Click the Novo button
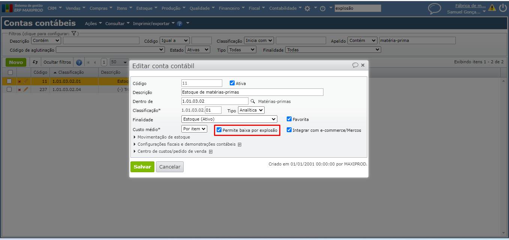Viewport: 509px width, 240px height. (16, 62)
